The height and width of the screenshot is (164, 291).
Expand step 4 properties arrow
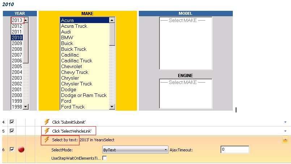coord(285,122)
